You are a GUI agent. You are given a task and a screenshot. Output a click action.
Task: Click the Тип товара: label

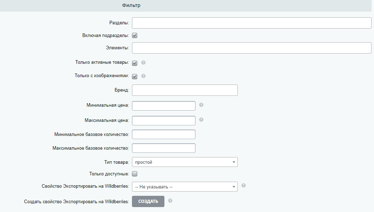(117, 162)
